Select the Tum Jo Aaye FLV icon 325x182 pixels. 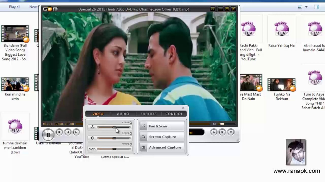pos(315,78)
